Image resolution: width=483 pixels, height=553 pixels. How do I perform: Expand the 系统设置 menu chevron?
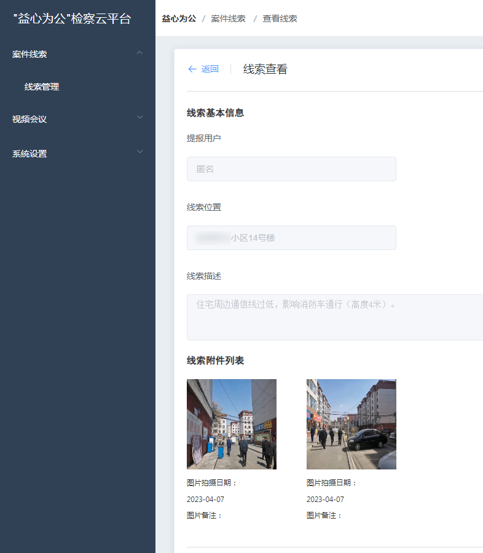139,152
